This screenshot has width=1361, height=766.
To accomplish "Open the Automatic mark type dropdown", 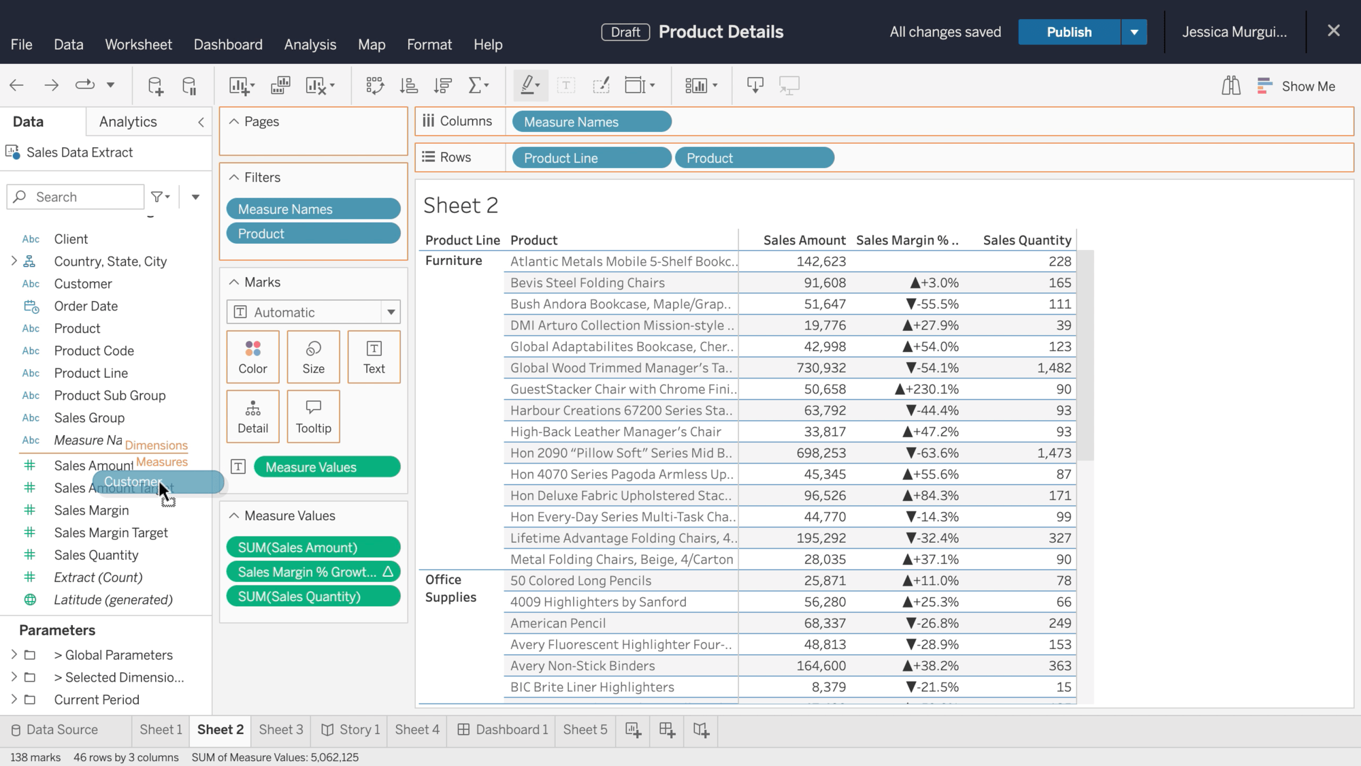I will click(391, 313).
